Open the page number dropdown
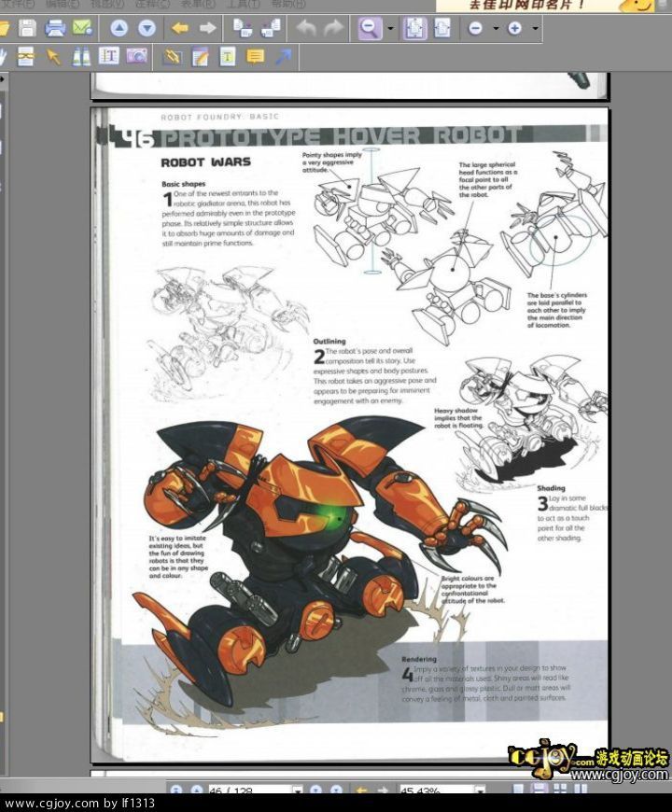This screenshot has height=812, width=672. click(298, 790)
